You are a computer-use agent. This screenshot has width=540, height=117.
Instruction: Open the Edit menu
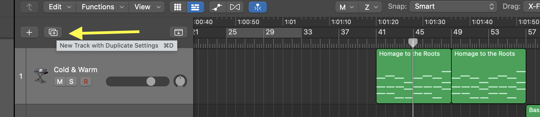pos(60,7)
